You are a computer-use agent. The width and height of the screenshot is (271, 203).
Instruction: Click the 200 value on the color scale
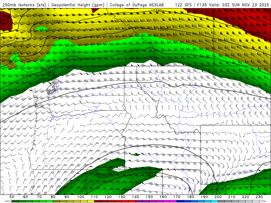coord(218,197)
